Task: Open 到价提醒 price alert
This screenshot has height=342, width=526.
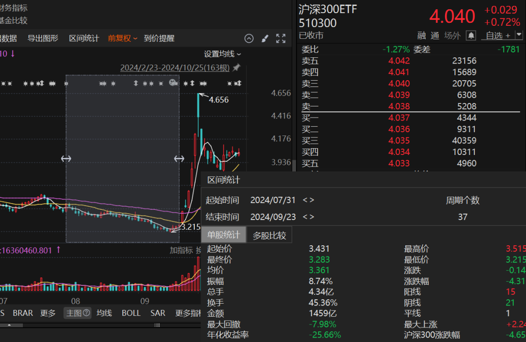Action: coord(159,38)
